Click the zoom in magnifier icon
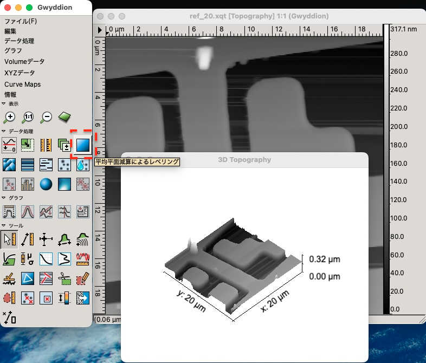 tap(9, 117)
